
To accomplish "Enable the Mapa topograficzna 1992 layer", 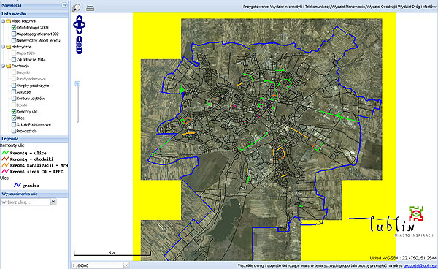I will point(14,34).
